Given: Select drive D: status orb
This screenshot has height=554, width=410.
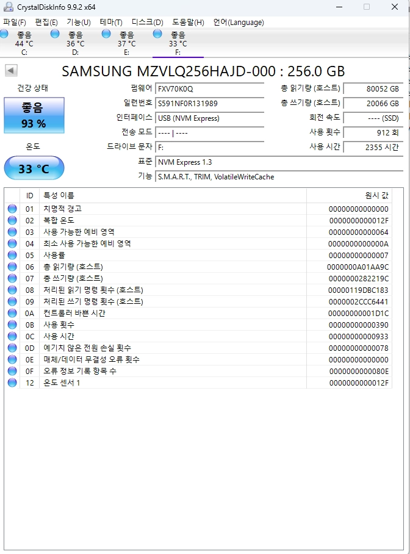Looking at the screenshot, I should click(x=55, y=34).
